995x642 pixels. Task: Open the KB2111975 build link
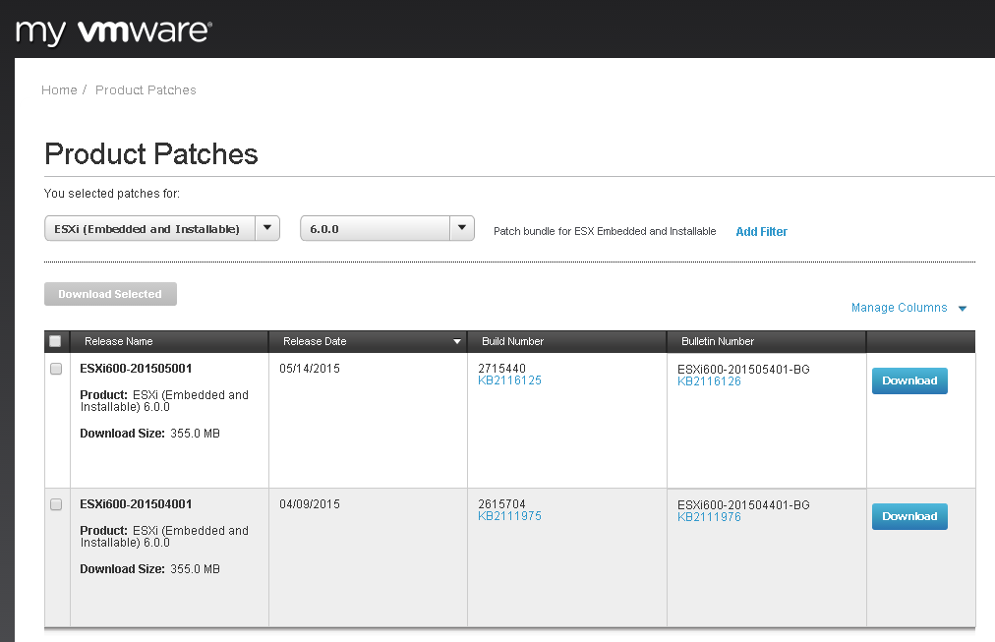click(x=509, y=516)
